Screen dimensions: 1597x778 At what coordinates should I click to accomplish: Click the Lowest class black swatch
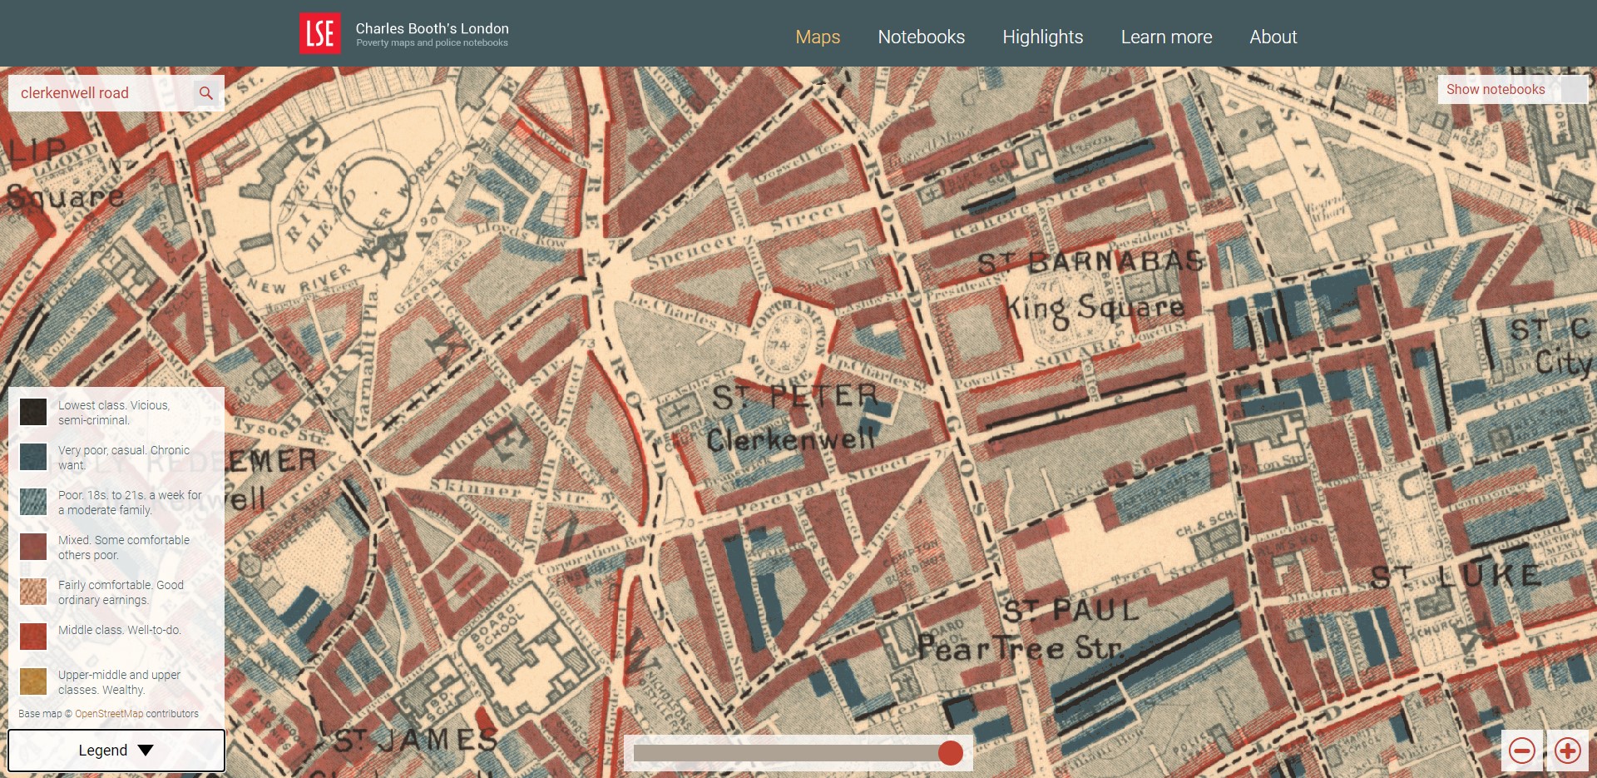(x=33, y=412)
